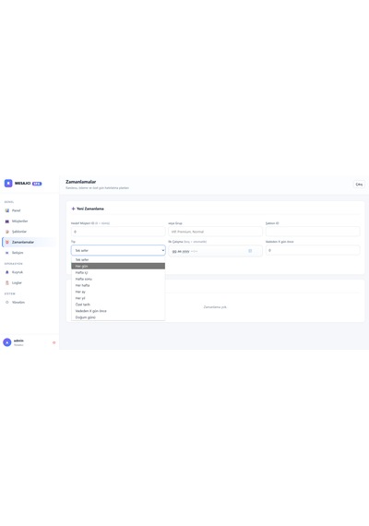Select Zamanlamalar in the sidebar

coord(29,242)
